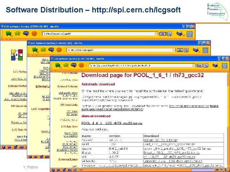Click Mozilla throbber logo in front window

pyautogui.click(x=225, y=66)
